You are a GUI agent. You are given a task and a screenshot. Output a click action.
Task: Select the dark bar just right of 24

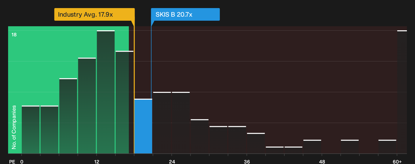point(181,123)
